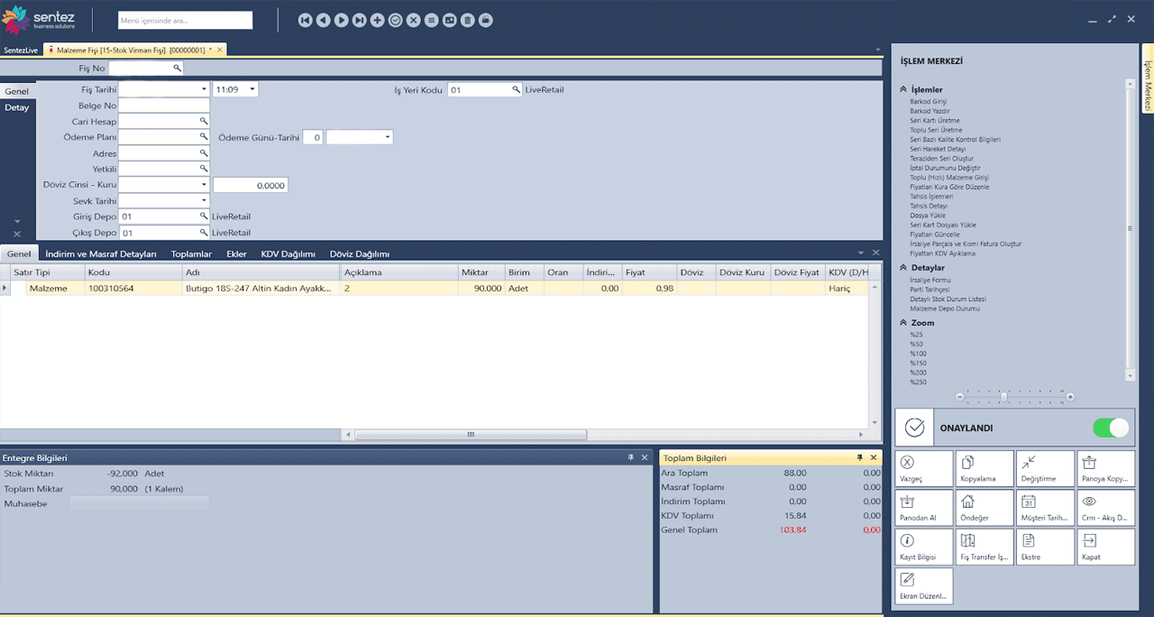Pin the Entegre Bilgileri panel
Screen dimensions: 1154x617
631,458
